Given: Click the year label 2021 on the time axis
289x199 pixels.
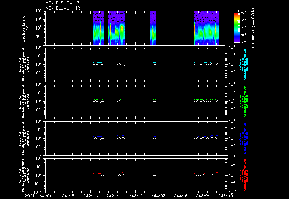Looking at the screenshot, I should point(29,196).
